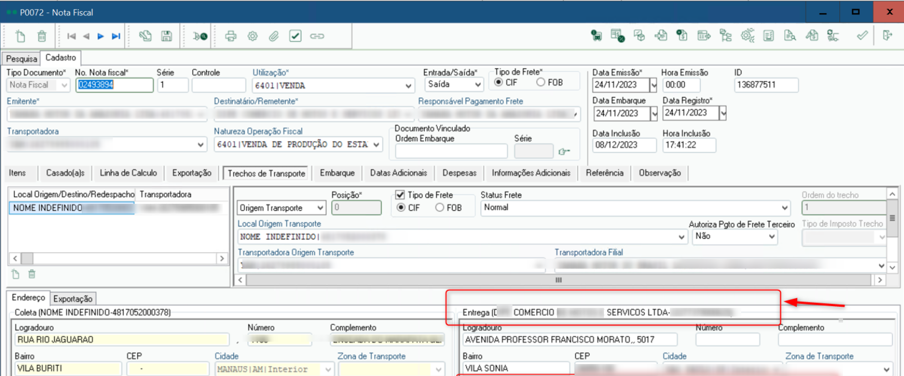Open the Data Embarque date picker
The width and height of the screenshot is (904, 376).
654,113
